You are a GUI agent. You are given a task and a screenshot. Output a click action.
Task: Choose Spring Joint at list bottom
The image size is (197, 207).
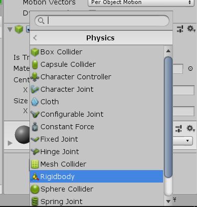97,201
